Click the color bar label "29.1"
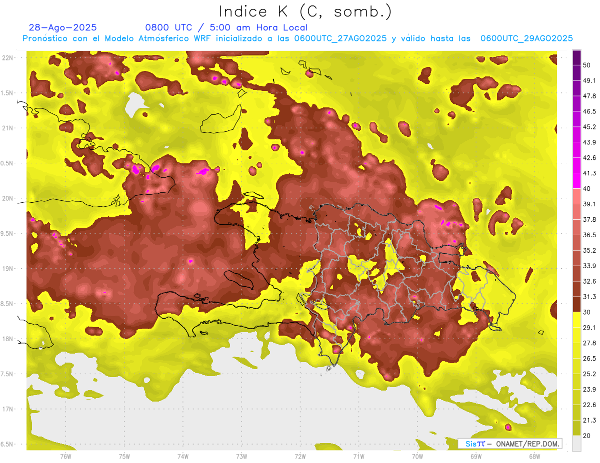Screen dimensions: 600x463 589,327
